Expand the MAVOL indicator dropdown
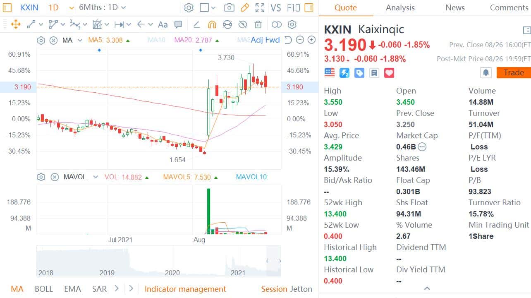The height and width of the screenshot is (298, 531). click(x=96, y=177)
